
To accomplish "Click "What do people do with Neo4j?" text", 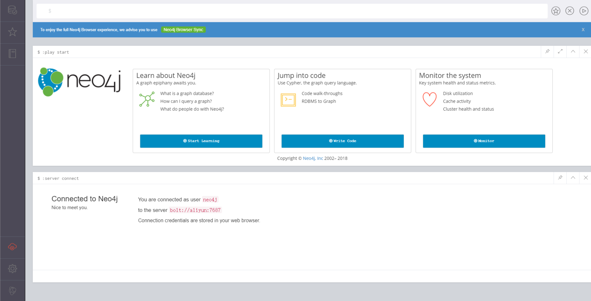I will (x=192, y=109).
